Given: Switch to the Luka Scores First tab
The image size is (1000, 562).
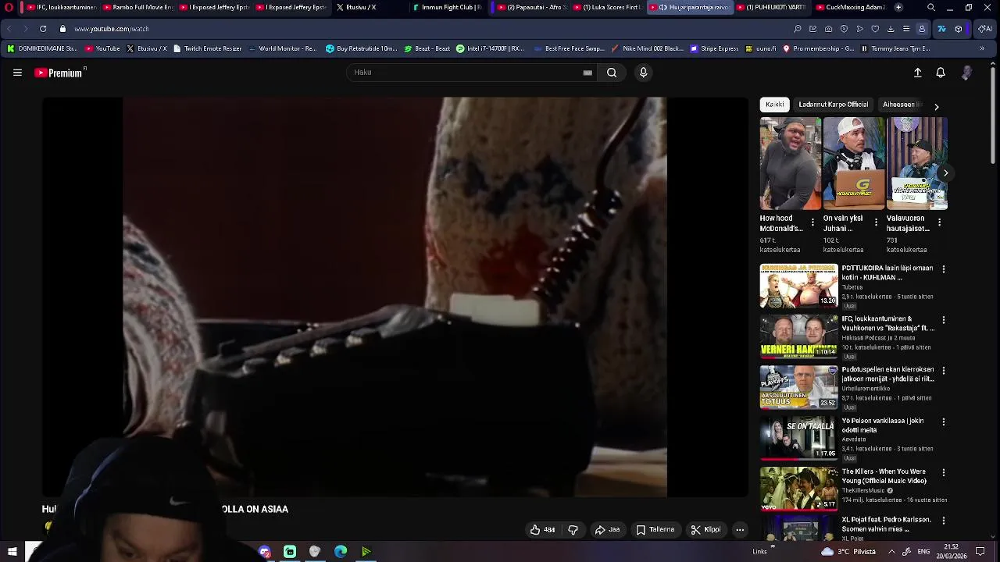Looking at the screenshot, I should [608, 7].
